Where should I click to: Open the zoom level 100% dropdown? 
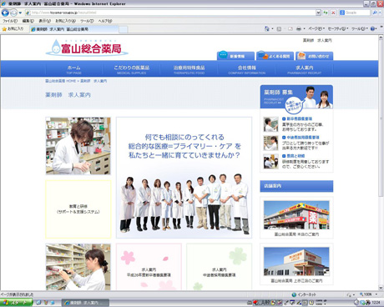pyautogui.click(x=368, y=294)
